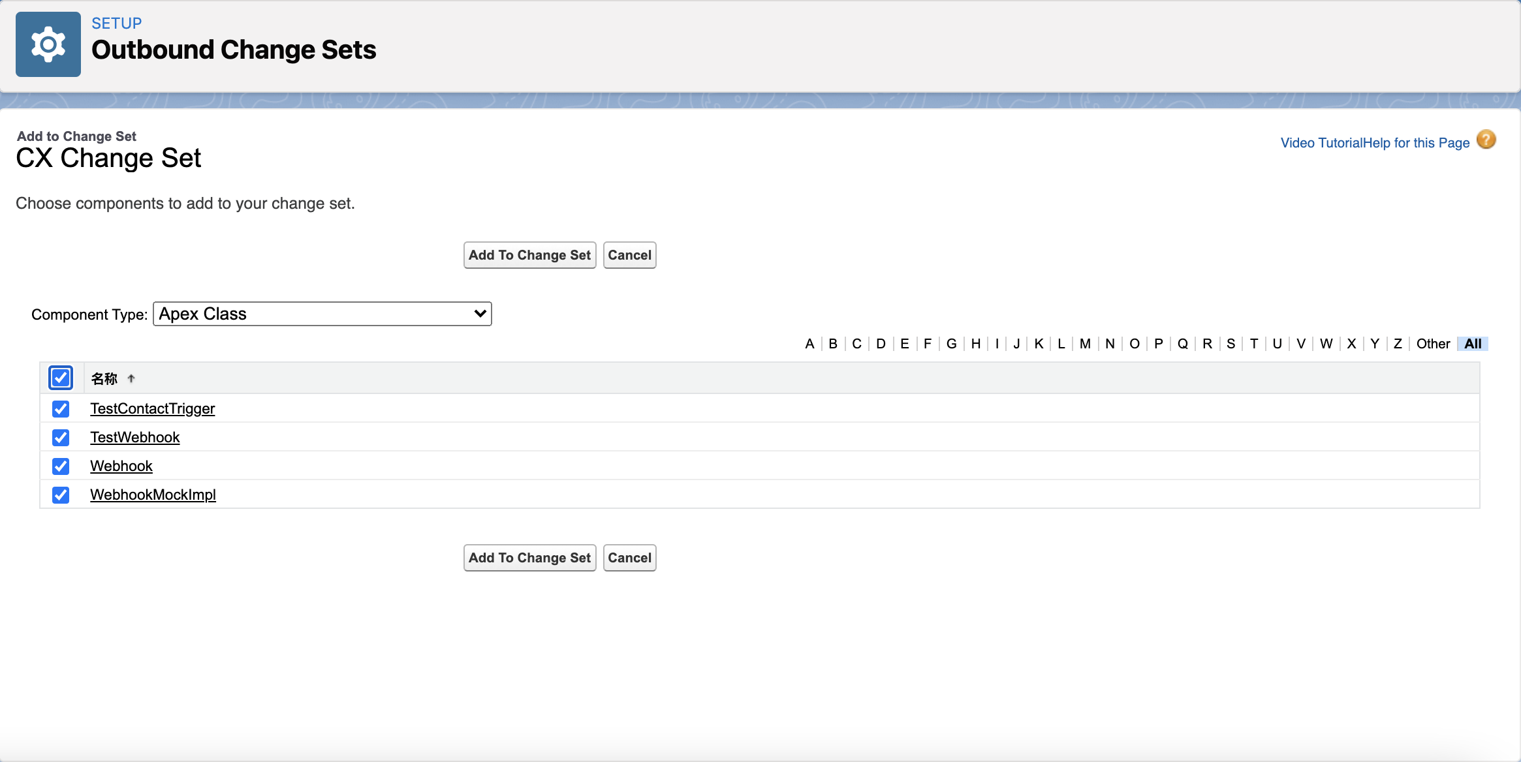Open the TestWebhook link
Image resolution: width=1521 pixels, height=762 pixels.
coord(135,437)
